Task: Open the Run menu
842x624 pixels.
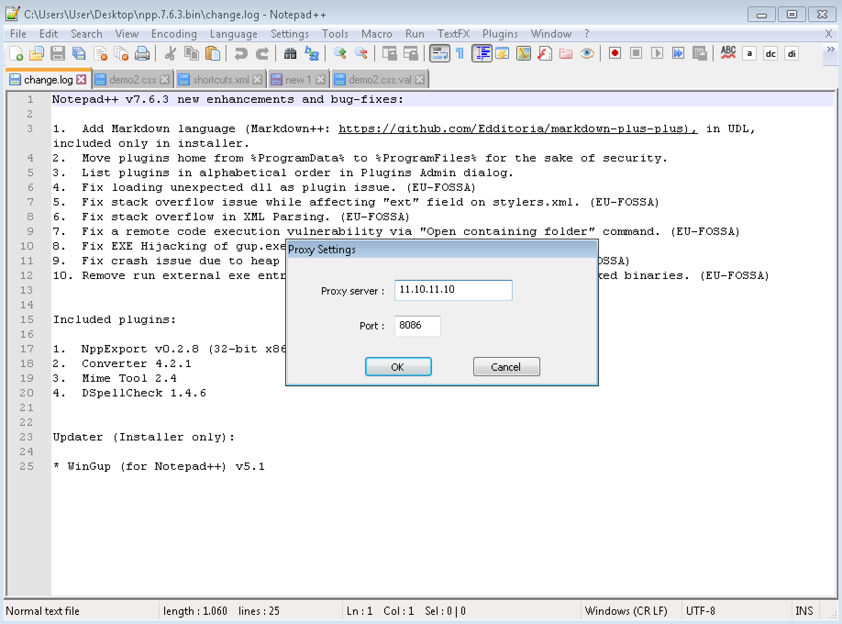Action: click(415, 34)
